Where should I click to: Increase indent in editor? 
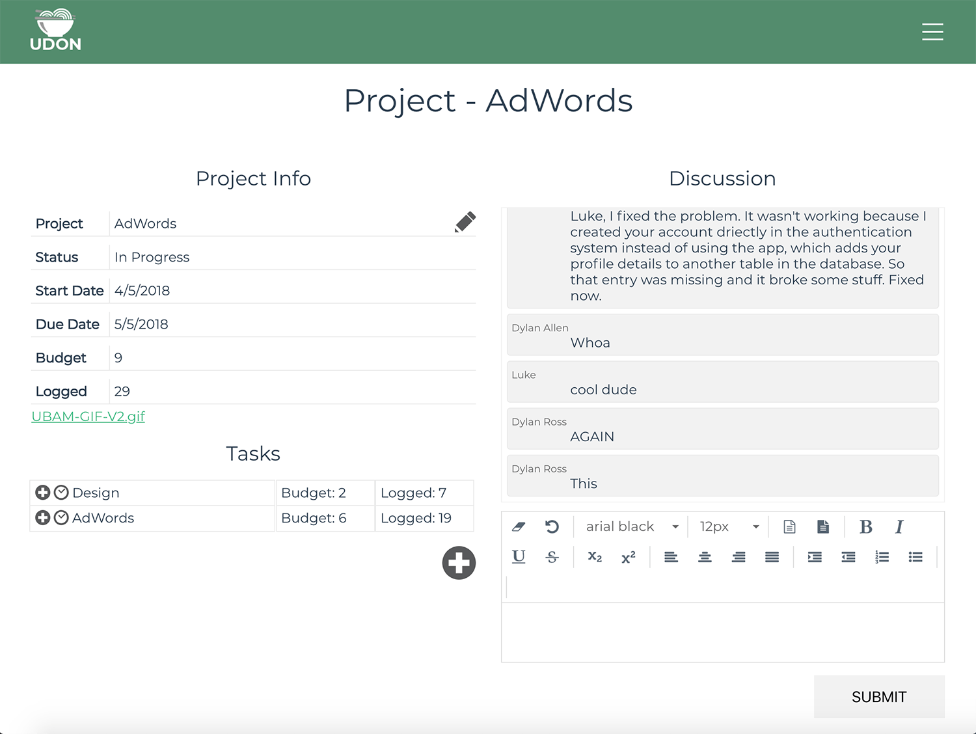coord(815,557)
